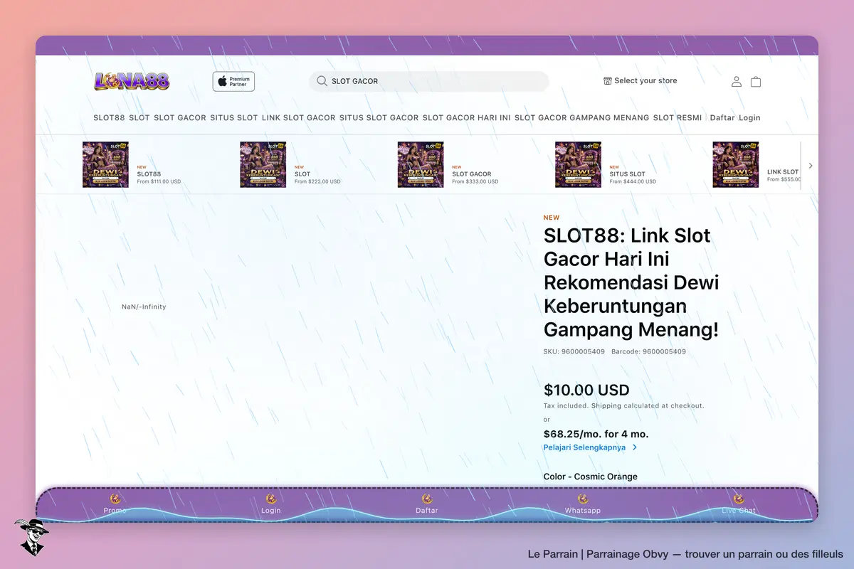854x569 pixels.
Task: Focus the SLOT GACOR search field
Action: (429, 81)
